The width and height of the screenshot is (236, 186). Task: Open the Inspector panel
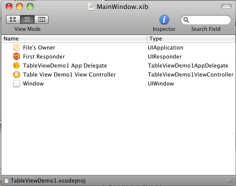click(164, 19)
